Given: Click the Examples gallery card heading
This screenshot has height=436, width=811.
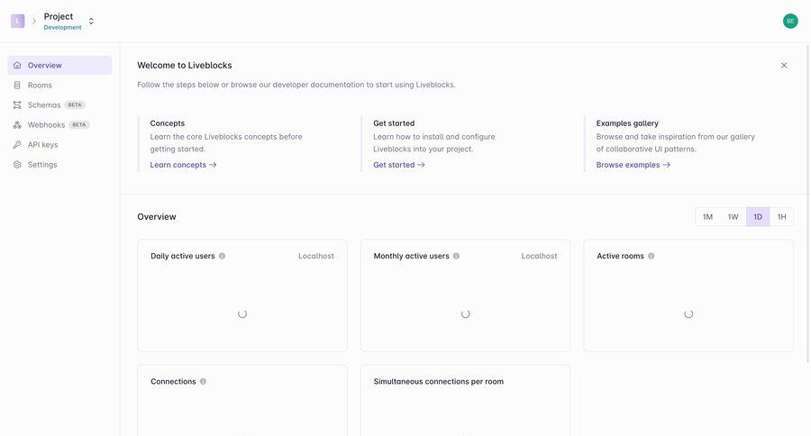Looking at the screenshot, I should (627, 123).
